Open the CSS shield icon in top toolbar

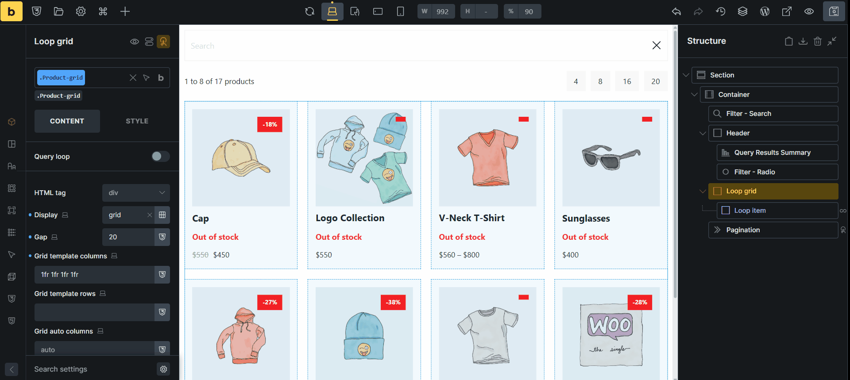(x=37, y=12)
